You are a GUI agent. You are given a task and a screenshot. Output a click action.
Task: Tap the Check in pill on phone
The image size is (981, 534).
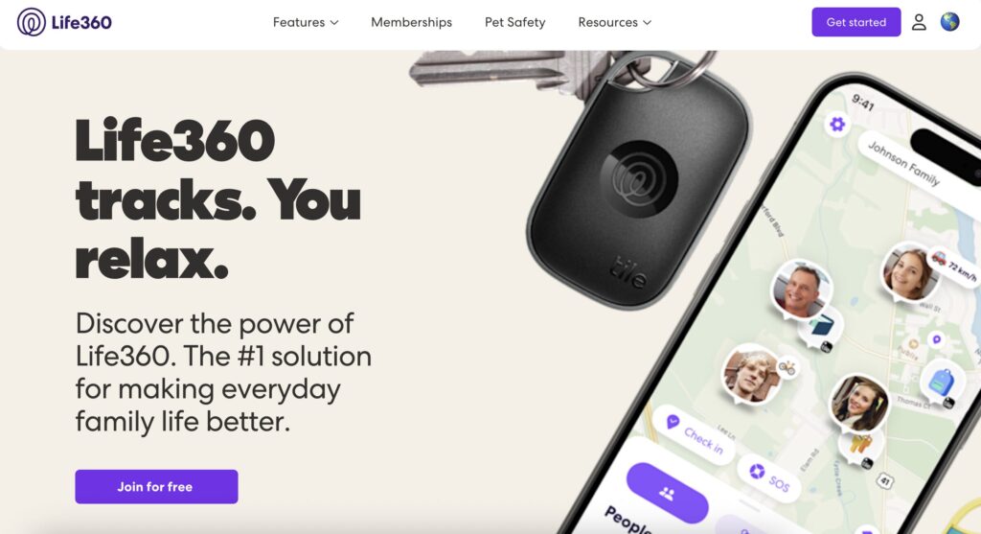click(696, 432)
